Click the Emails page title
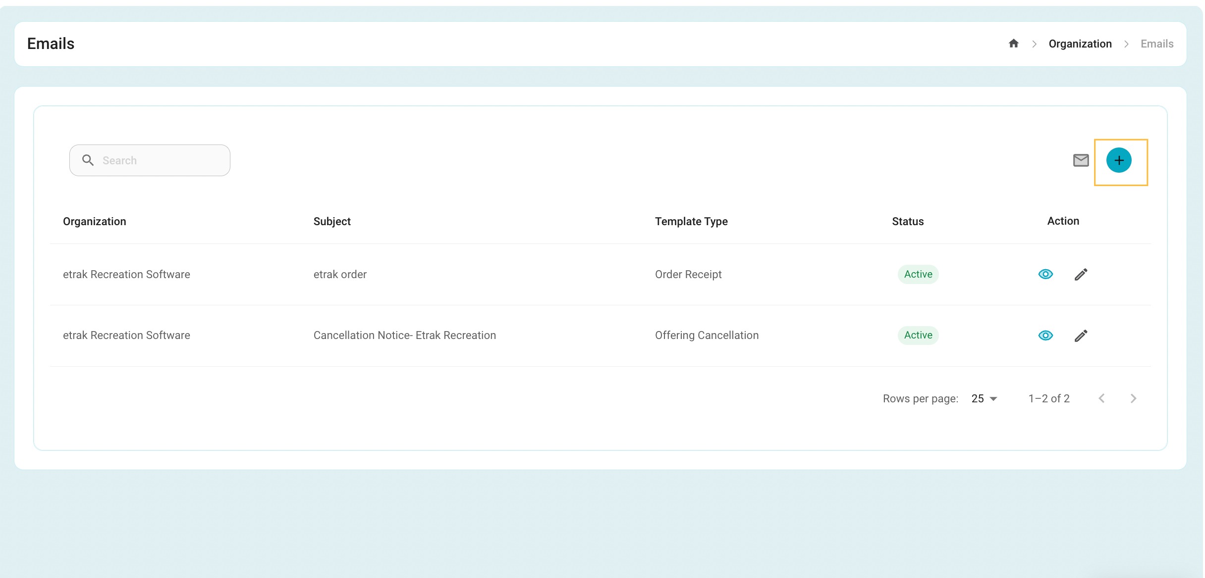This screenshot has height=578, width=1205. 51,44
